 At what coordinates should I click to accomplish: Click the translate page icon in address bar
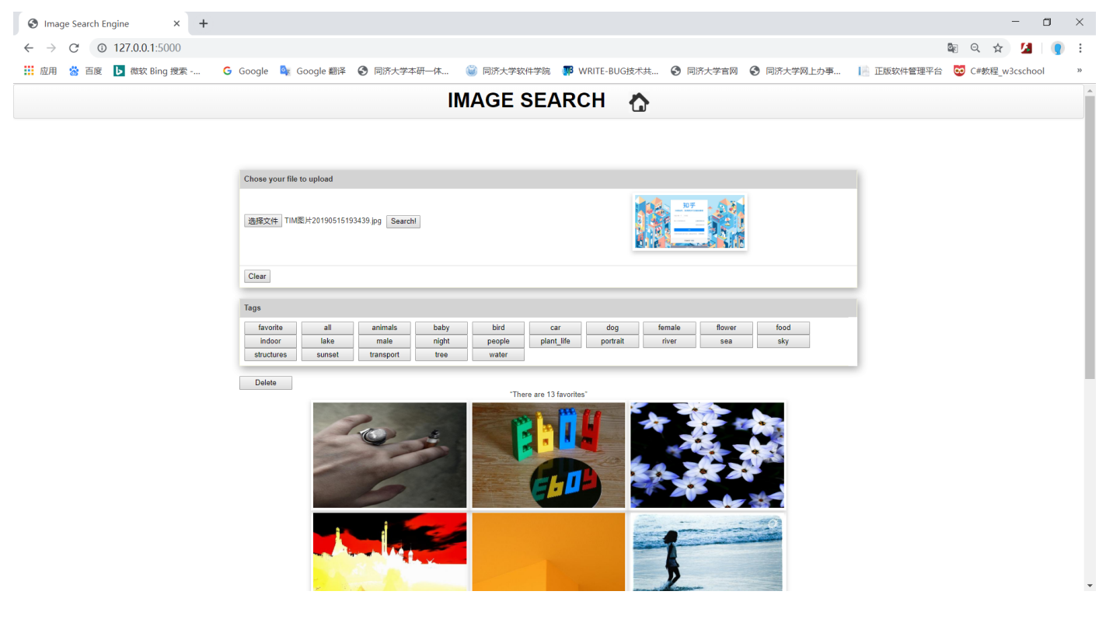(x=953, y=47)
